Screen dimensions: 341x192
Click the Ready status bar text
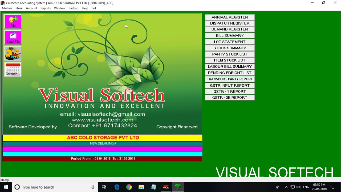pos(5,180)
